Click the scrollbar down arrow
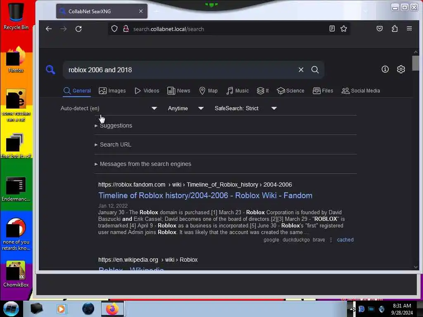This screenshot has height=317, width=423. click(x=416, y=267)
